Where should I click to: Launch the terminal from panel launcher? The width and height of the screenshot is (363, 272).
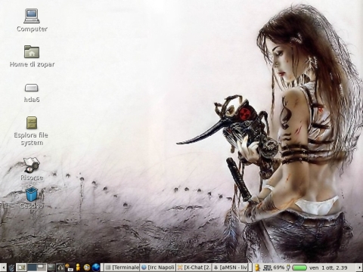51,267
